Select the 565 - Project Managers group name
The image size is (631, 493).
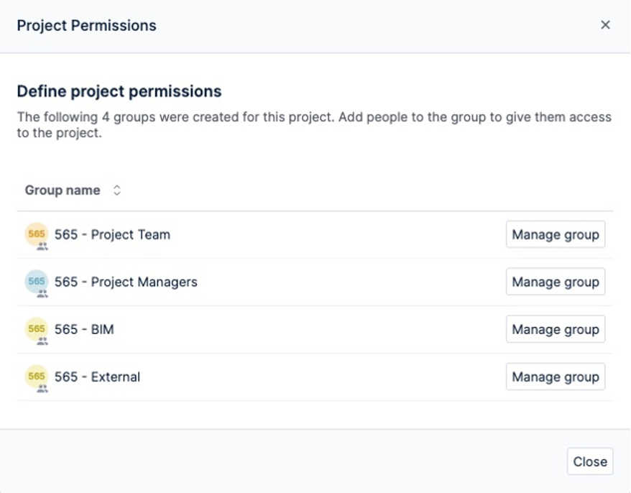pyautogui.click(x=126, y=282)
